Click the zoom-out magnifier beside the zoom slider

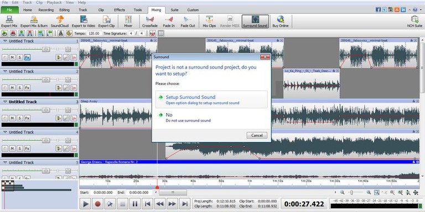pyautogui.click(x=343, y=192)
